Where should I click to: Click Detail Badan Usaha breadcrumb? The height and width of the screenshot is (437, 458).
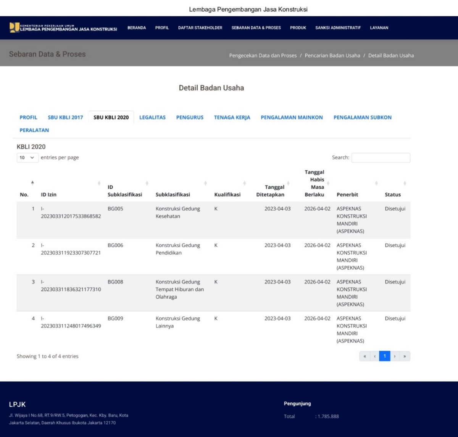click(x=391, y=55)
